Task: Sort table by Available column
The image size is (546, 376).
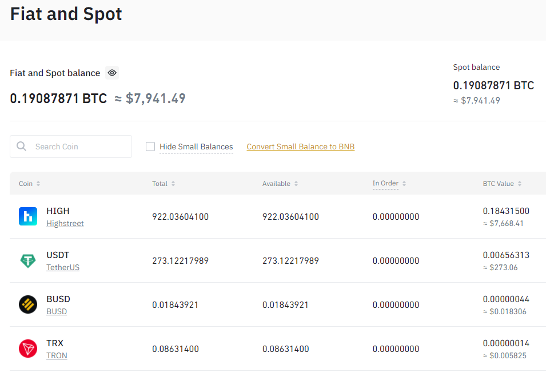Action: [280, 184]
